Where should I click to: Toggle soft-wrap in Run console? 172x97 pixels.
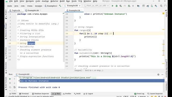click(14, 87)
